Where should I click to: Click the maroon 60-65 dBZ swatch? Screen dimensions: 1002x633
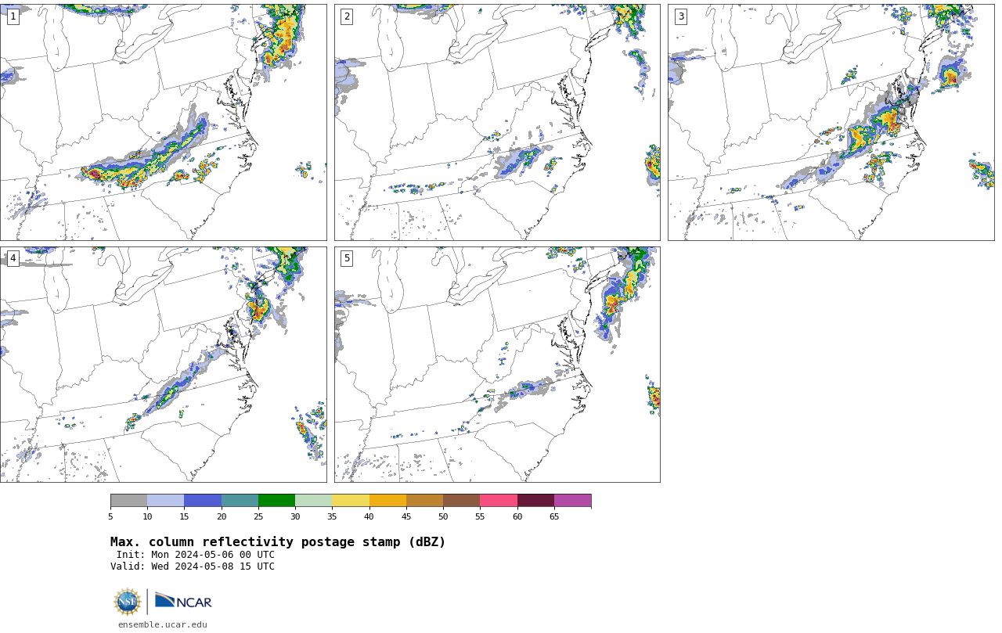[535, 501]
